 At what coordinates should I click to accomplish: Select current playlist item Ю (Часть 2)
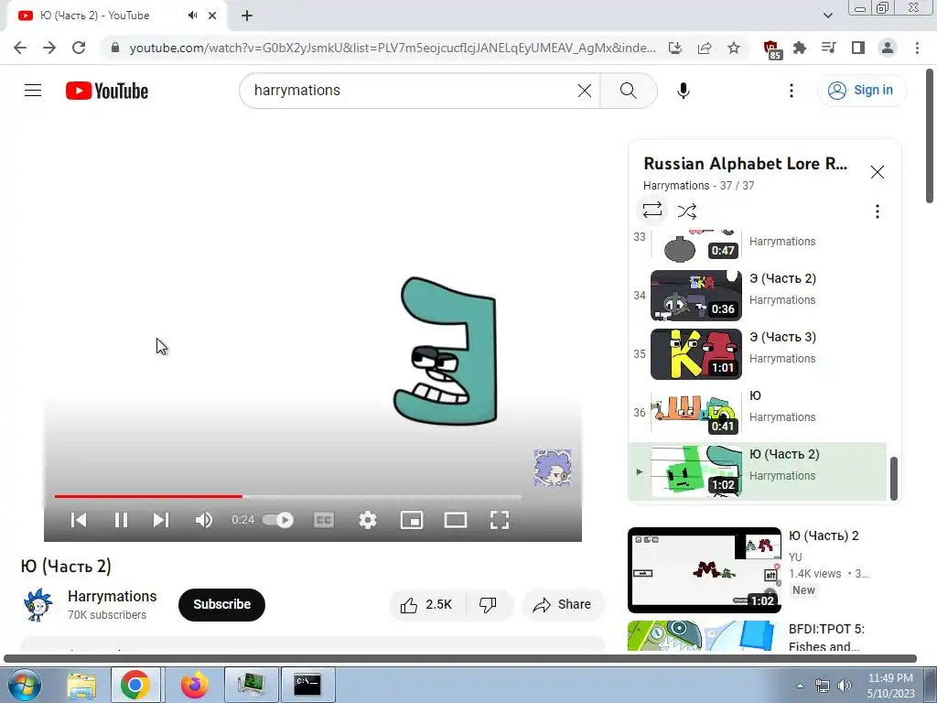(758, 471)
